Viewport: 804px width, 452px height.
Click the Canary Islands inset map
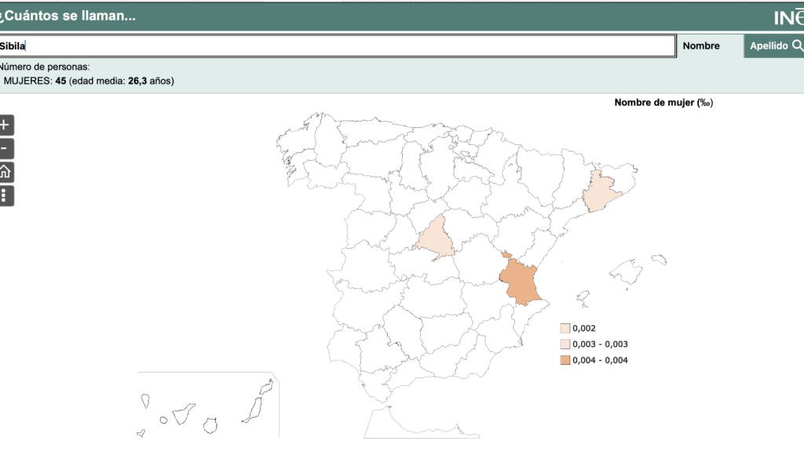pos(208,406)
